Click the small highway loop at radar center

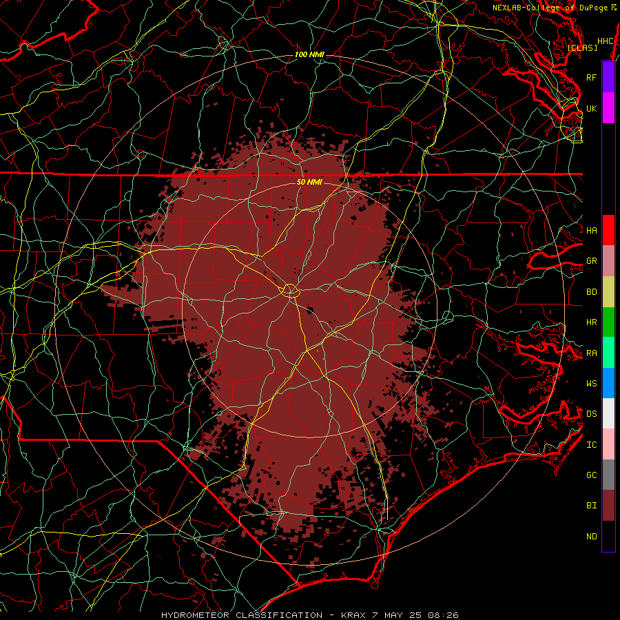pos(290,290)
